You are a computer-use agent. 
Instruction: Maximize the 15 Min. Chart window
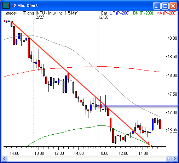pyautogui.click(x=165, y=6)
